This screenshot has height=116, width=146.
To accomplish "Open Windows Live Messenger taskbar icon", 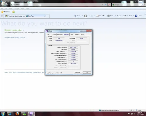I will click(24, 114).
